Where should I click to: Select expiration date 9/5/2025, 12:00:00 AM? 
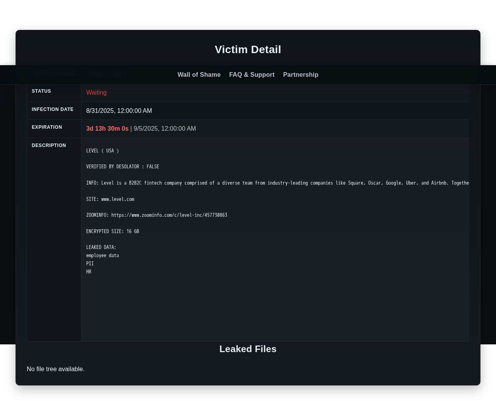click(x=165, y=129)
